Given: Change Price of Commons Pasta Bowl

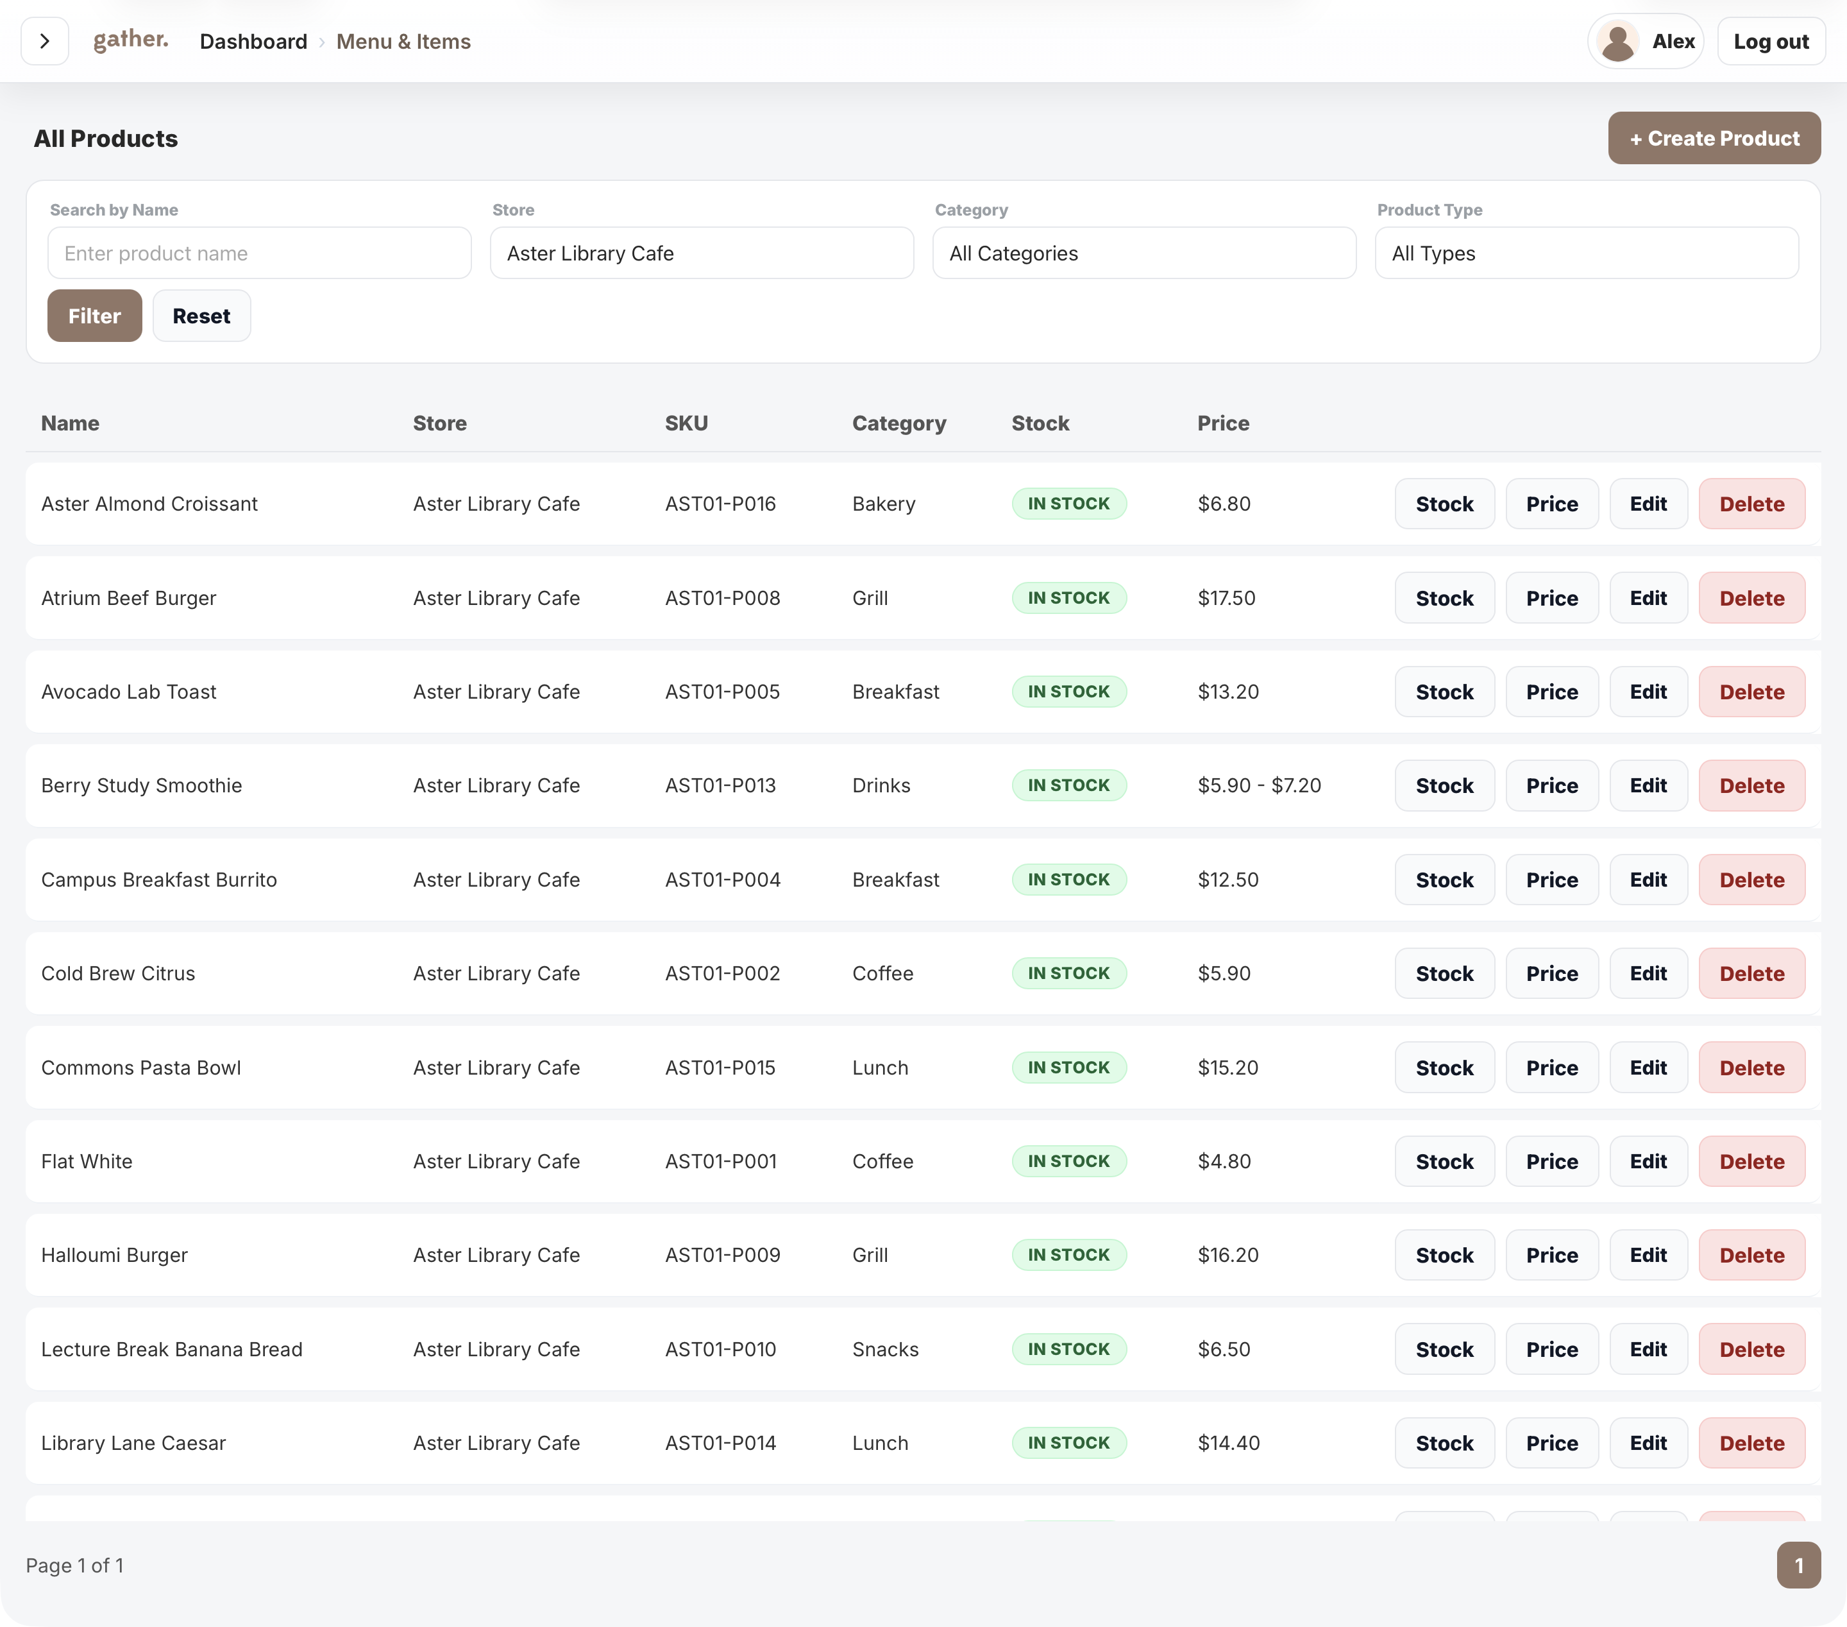Looking at the screenshot, I should pos(1551,1068).
